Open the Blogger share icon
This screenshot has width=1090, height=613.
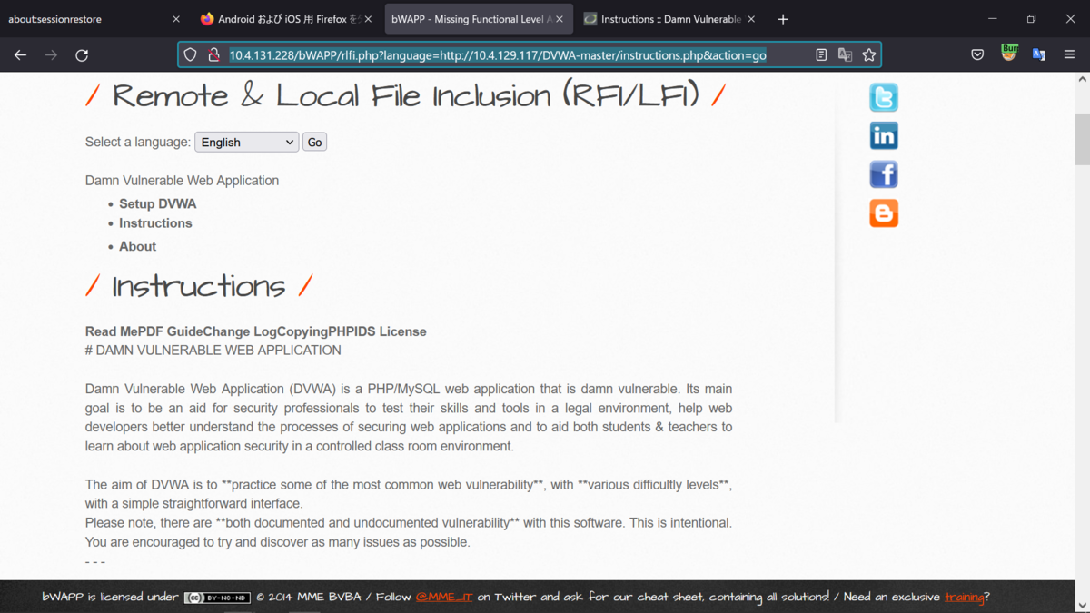884,213
